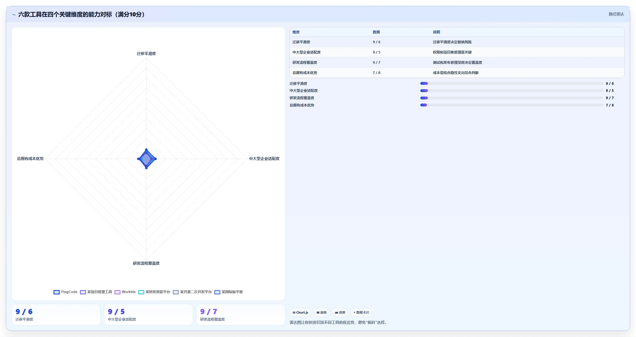This screenshot has width=636, height=337.
Task: Click the 迁移平滑度 progress bar
Action: 512,83
